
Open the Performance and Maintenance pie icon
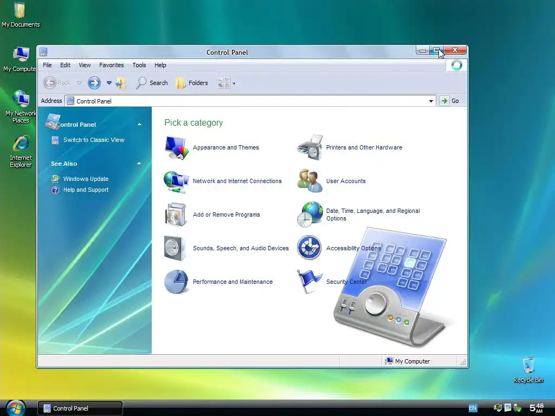(x=176, y=282)
